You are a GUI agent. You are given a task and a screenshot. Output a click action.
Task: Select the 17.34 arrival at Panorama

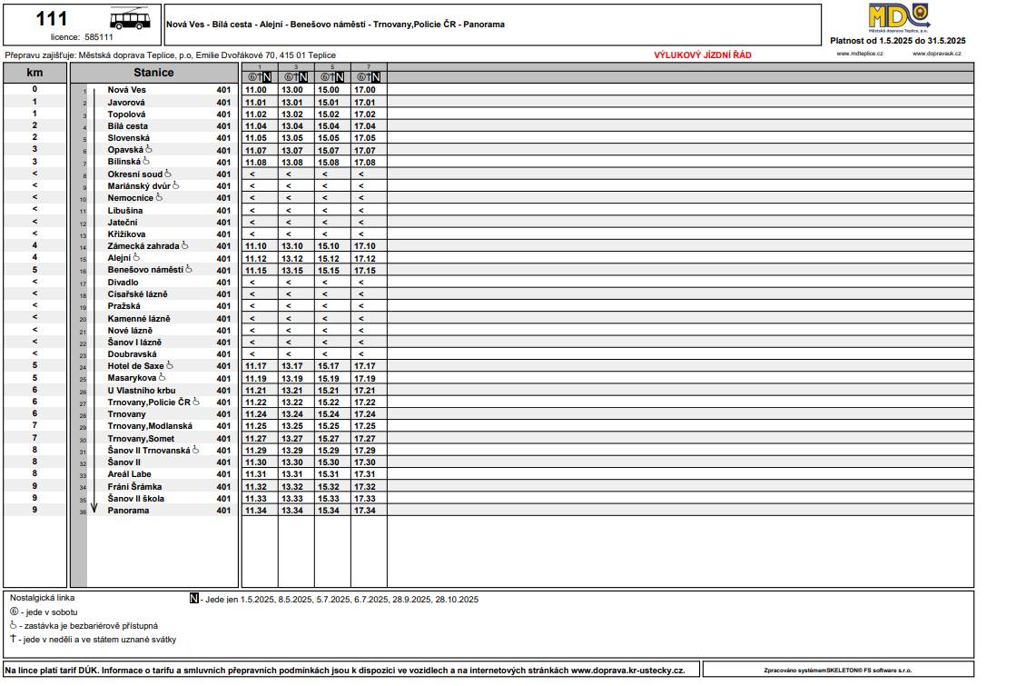(x=365, y=511)
